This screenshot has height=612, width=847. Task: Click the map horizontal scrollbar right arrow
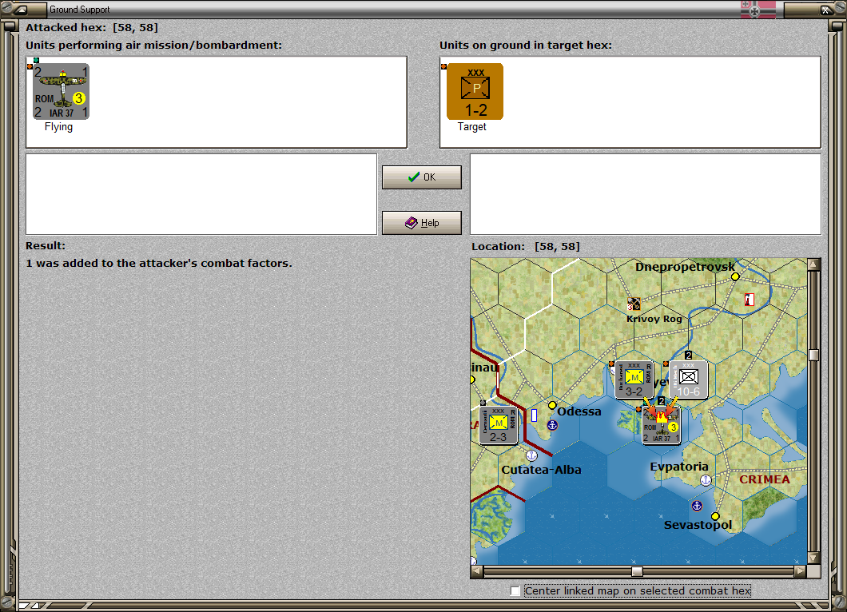(801, 571)
